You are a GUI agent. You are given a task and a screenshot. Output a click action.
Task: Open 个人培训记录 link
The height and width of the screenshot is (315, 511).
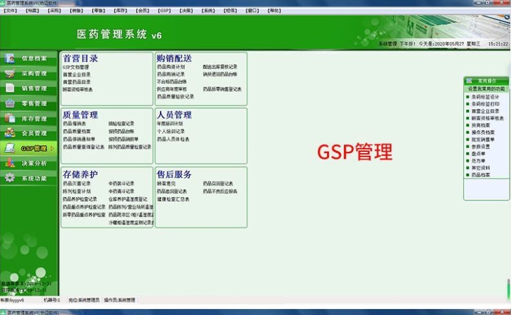[171, 131]
